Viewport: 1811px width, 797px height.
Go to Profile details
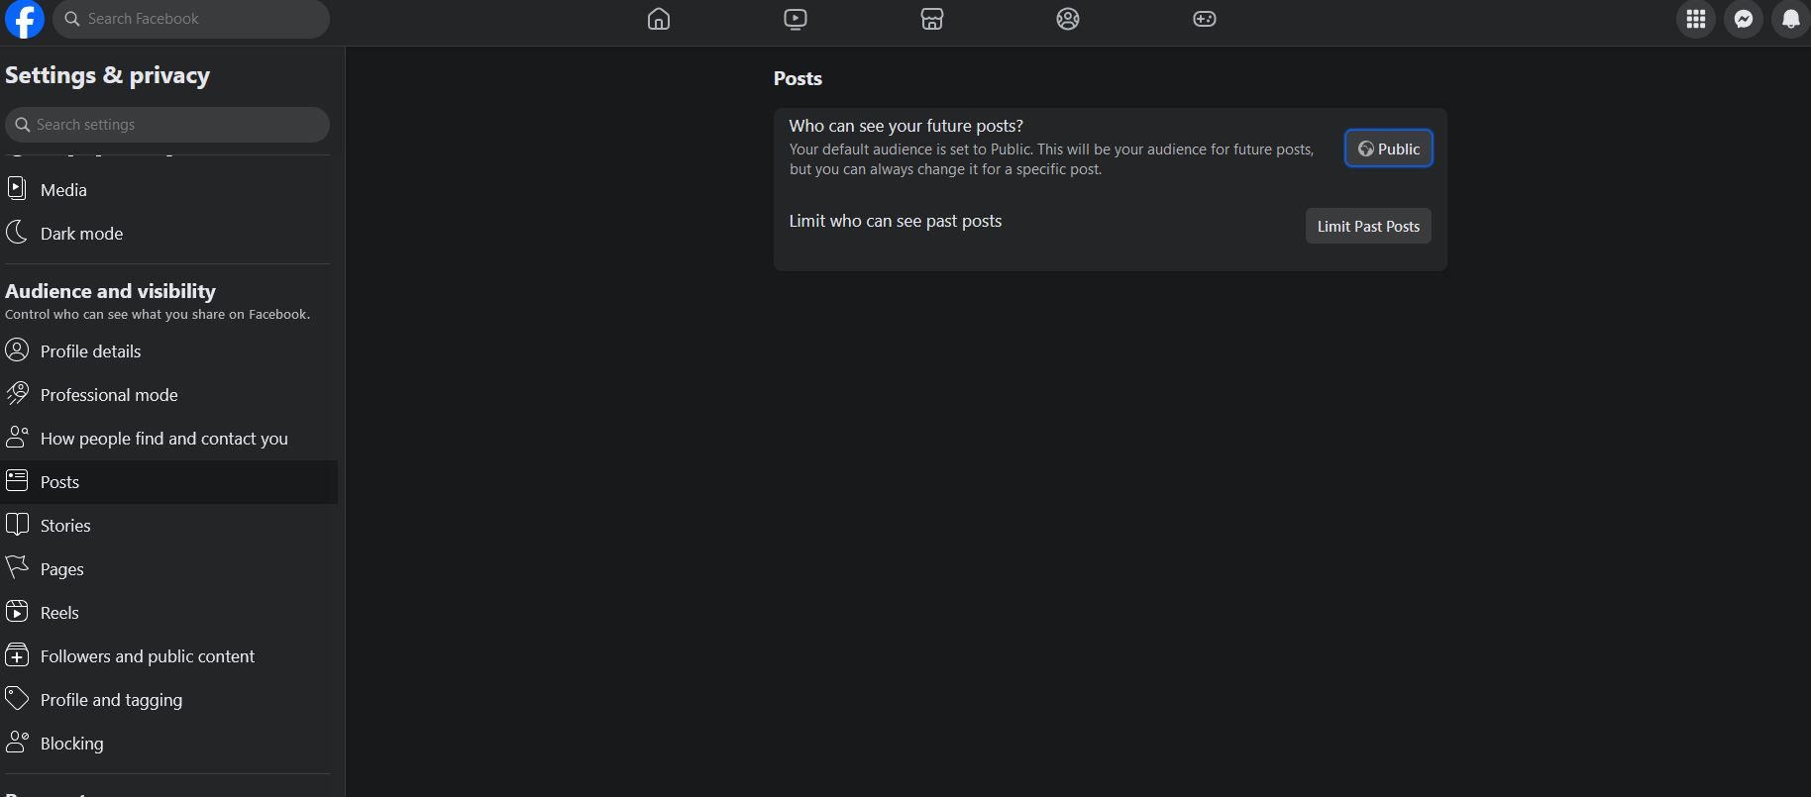pyautogui.click(x=168, y=350)
